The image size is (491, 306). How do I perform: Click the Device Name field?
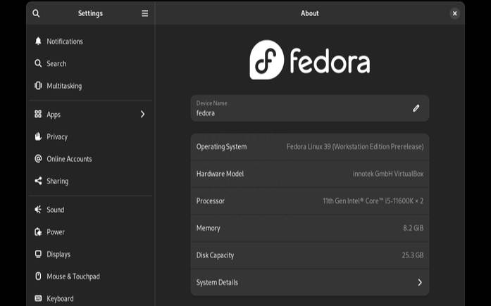coord(296,108)
